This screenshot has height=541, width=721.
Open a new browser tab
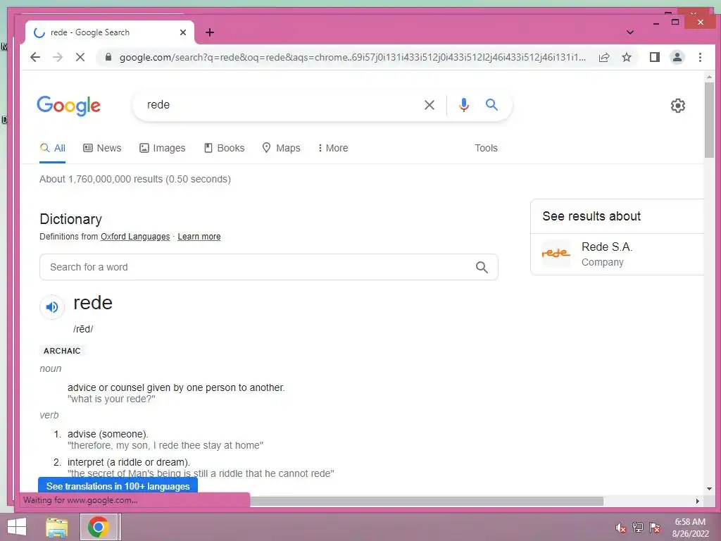[210, 32]
